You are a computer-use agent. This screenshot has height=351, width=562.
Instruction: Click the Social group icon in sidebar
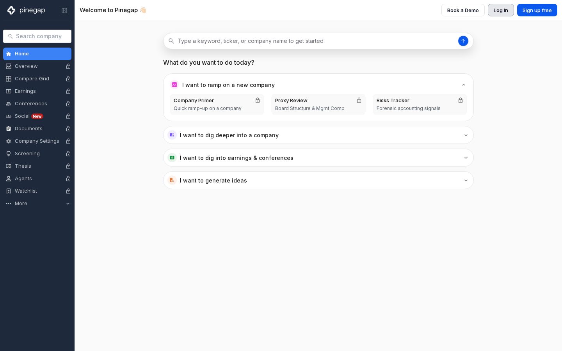tap(9, 116)
